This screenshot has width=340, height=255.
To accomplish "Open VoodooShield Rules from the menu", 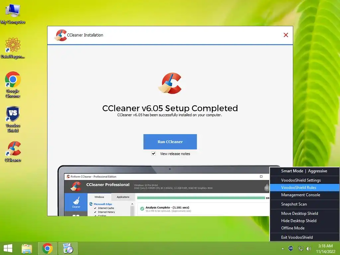I will click(x=304, y=188).
